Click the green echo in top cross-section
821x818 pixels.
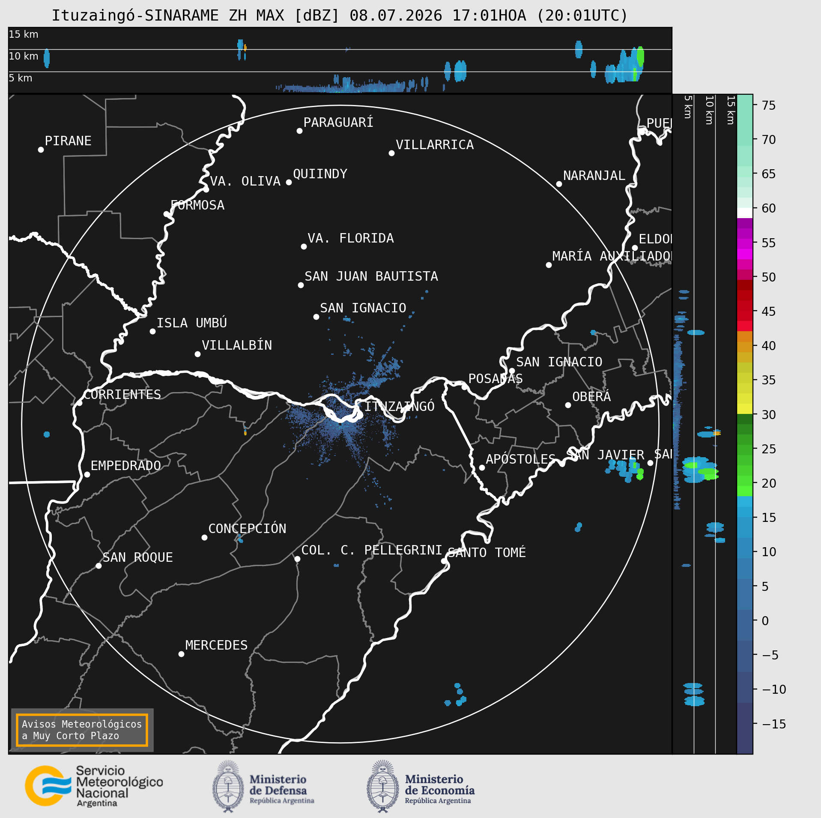(640, 56)
